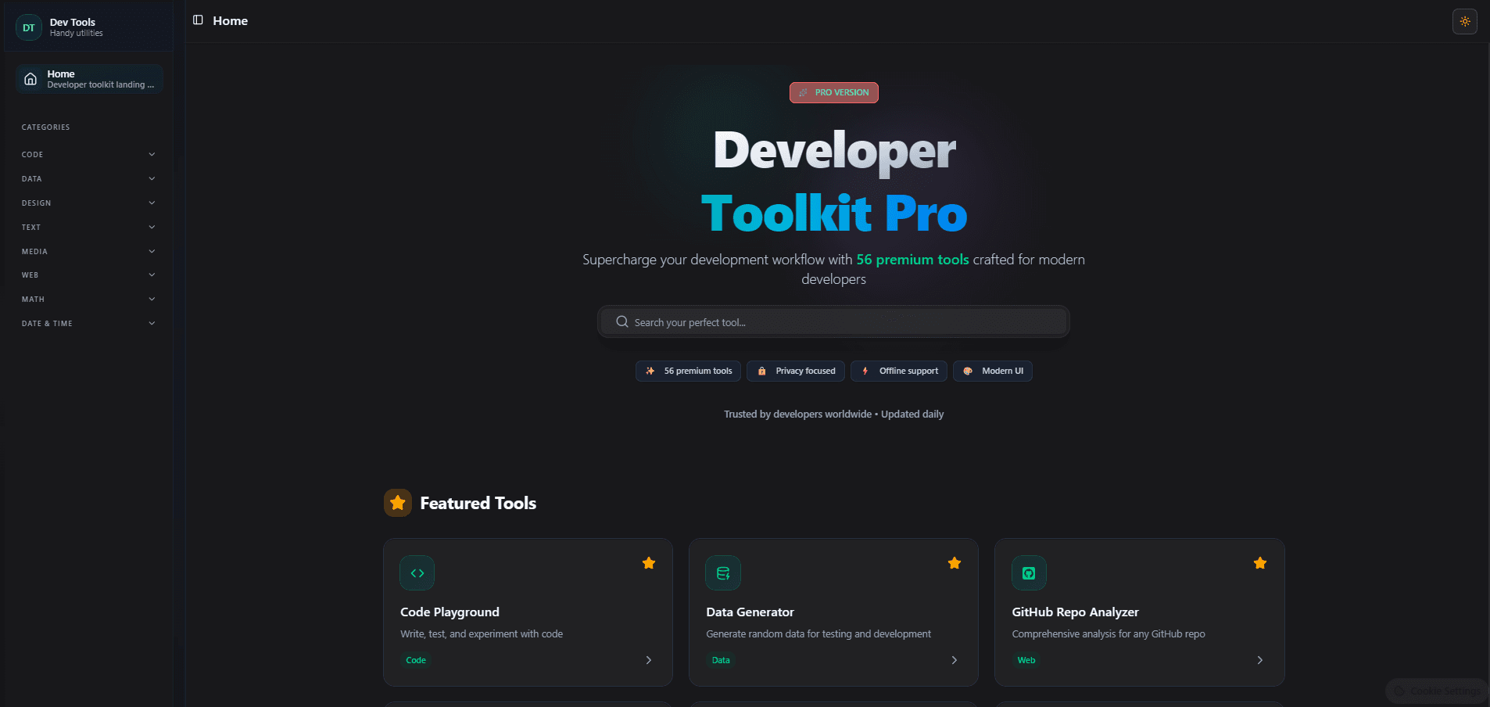Click the Privacy focused badge
This screenshot has width=1490, height=707.
coord(795,371)
